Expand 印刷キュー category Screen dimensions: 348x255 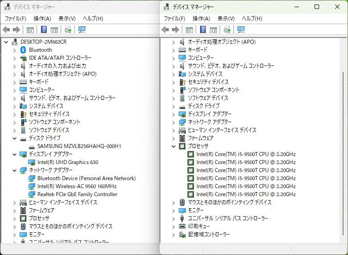[174, 226]
